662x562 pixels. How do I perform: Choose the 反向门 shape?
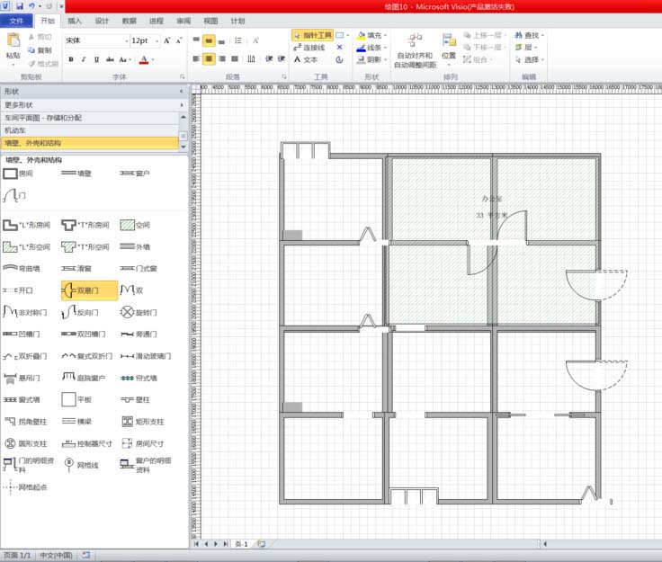tap(80, 312)
